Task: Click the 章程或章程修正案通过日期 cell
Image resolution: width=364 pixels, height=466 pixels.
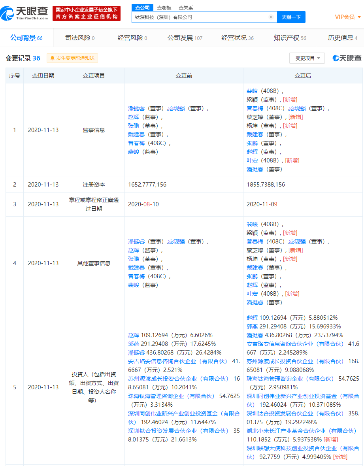Action: pyautogui.click(x=94, y=204)
